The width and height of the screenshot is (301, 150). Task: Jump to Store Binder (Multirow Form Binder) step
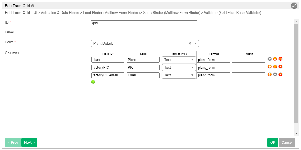click(172, 13)
